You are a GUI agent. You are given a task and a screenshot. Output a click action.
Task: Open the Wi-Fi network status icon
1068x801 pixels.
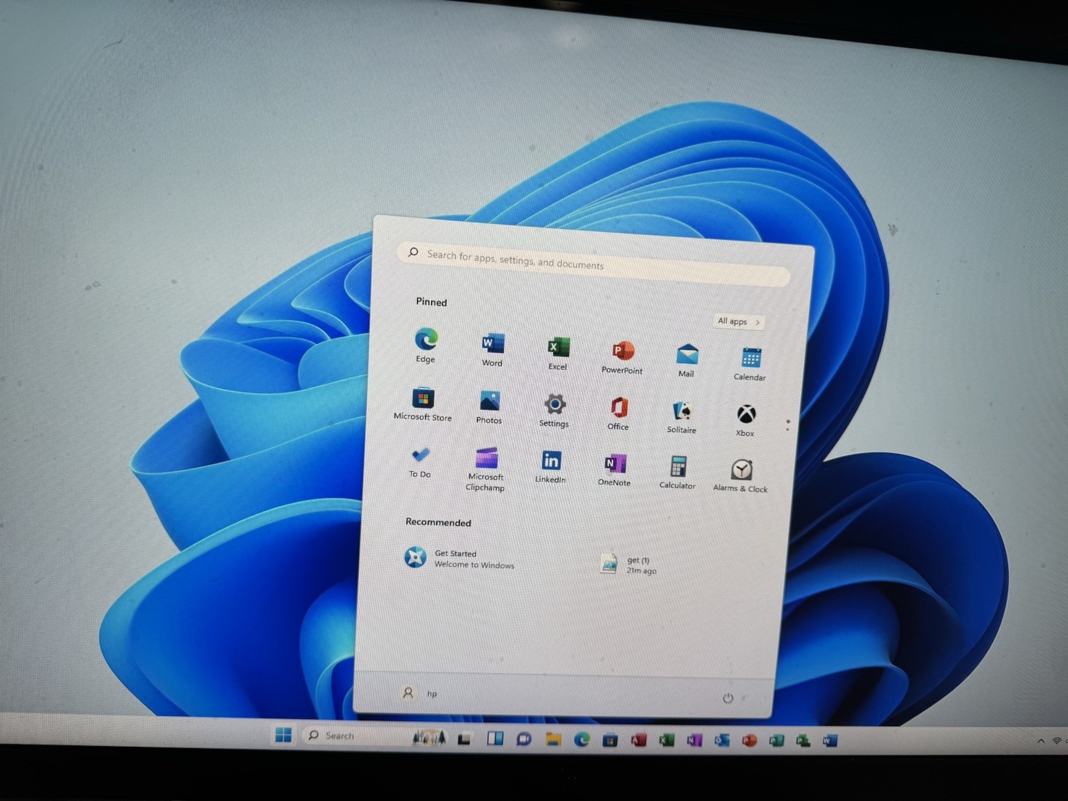click(1057, 741)
